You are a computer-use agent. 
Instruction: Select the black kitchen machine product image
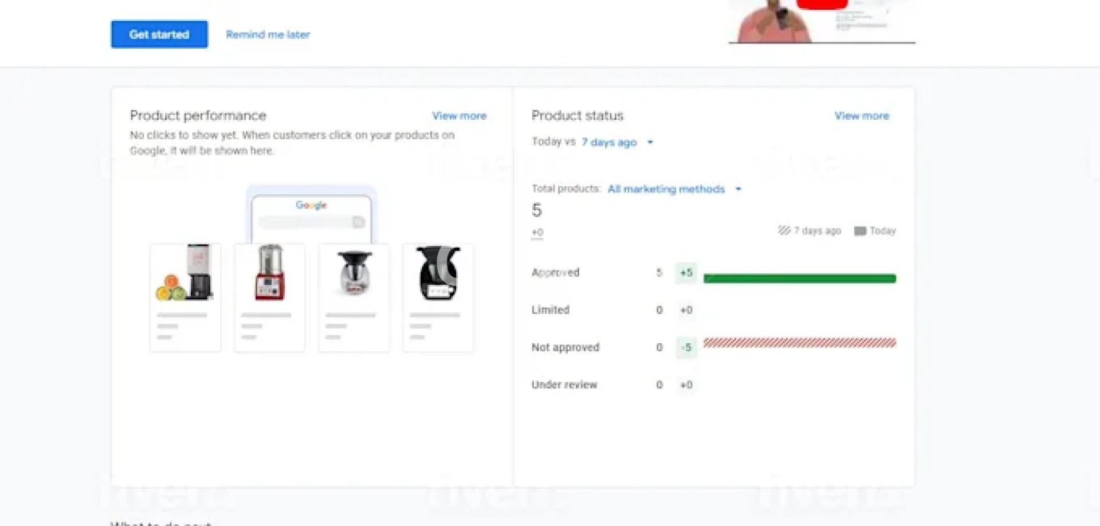pyautogui.click(x=438, y=273)
